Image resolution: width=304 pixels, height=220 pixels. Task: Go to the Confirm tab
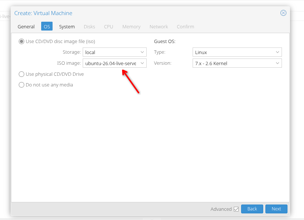click(x=185, y=26)
